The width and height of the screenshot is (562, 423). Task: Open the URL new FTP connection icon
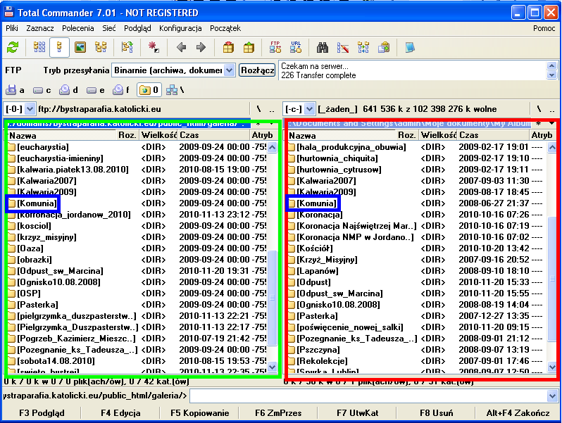coord(296,47)
